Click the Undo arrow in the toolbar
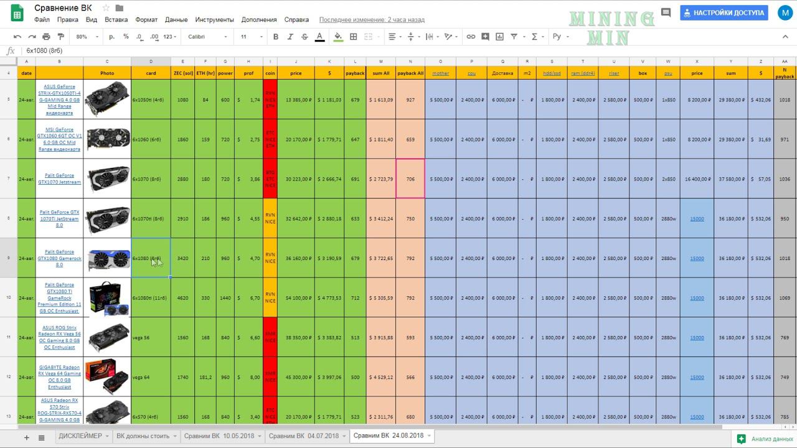Viewport: 797px width, 448px height. pos(17,37)
